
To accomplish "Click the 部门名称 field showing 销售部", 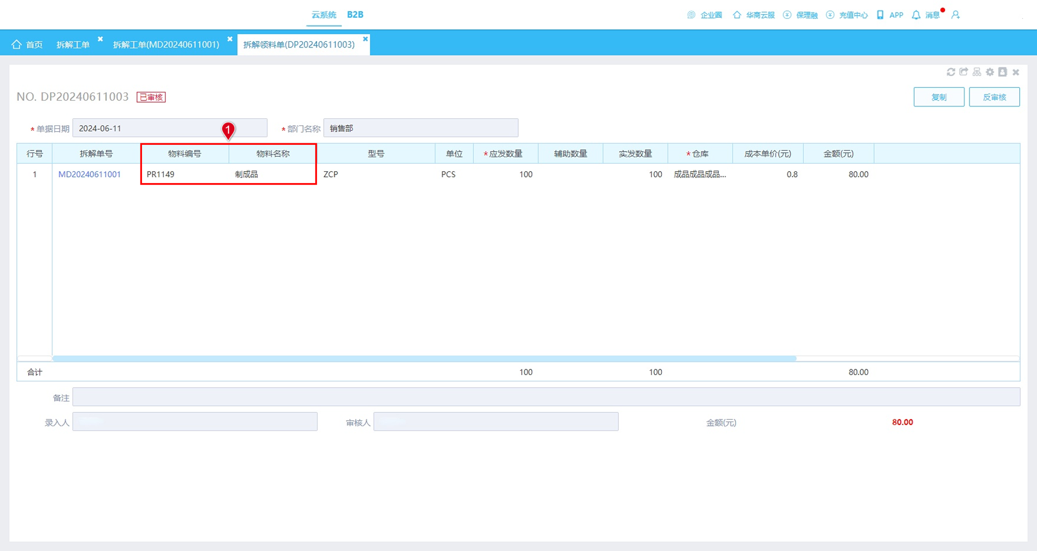I will 421,128.
